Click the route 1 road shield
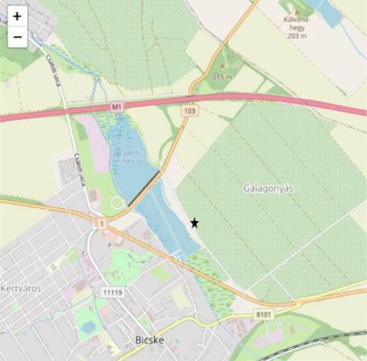The width and height of the screenshot is (367, 361). pyautogui.click(x=102, y=224)
